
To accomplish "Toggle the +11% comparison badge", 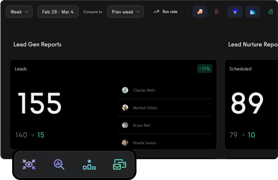I will [204, 68].
